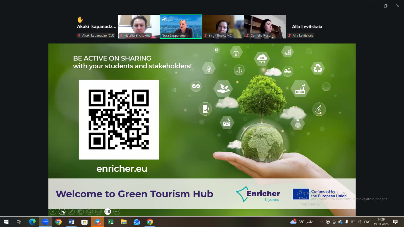Toggle subtitles on the slide toolbar

pos(98,211)
